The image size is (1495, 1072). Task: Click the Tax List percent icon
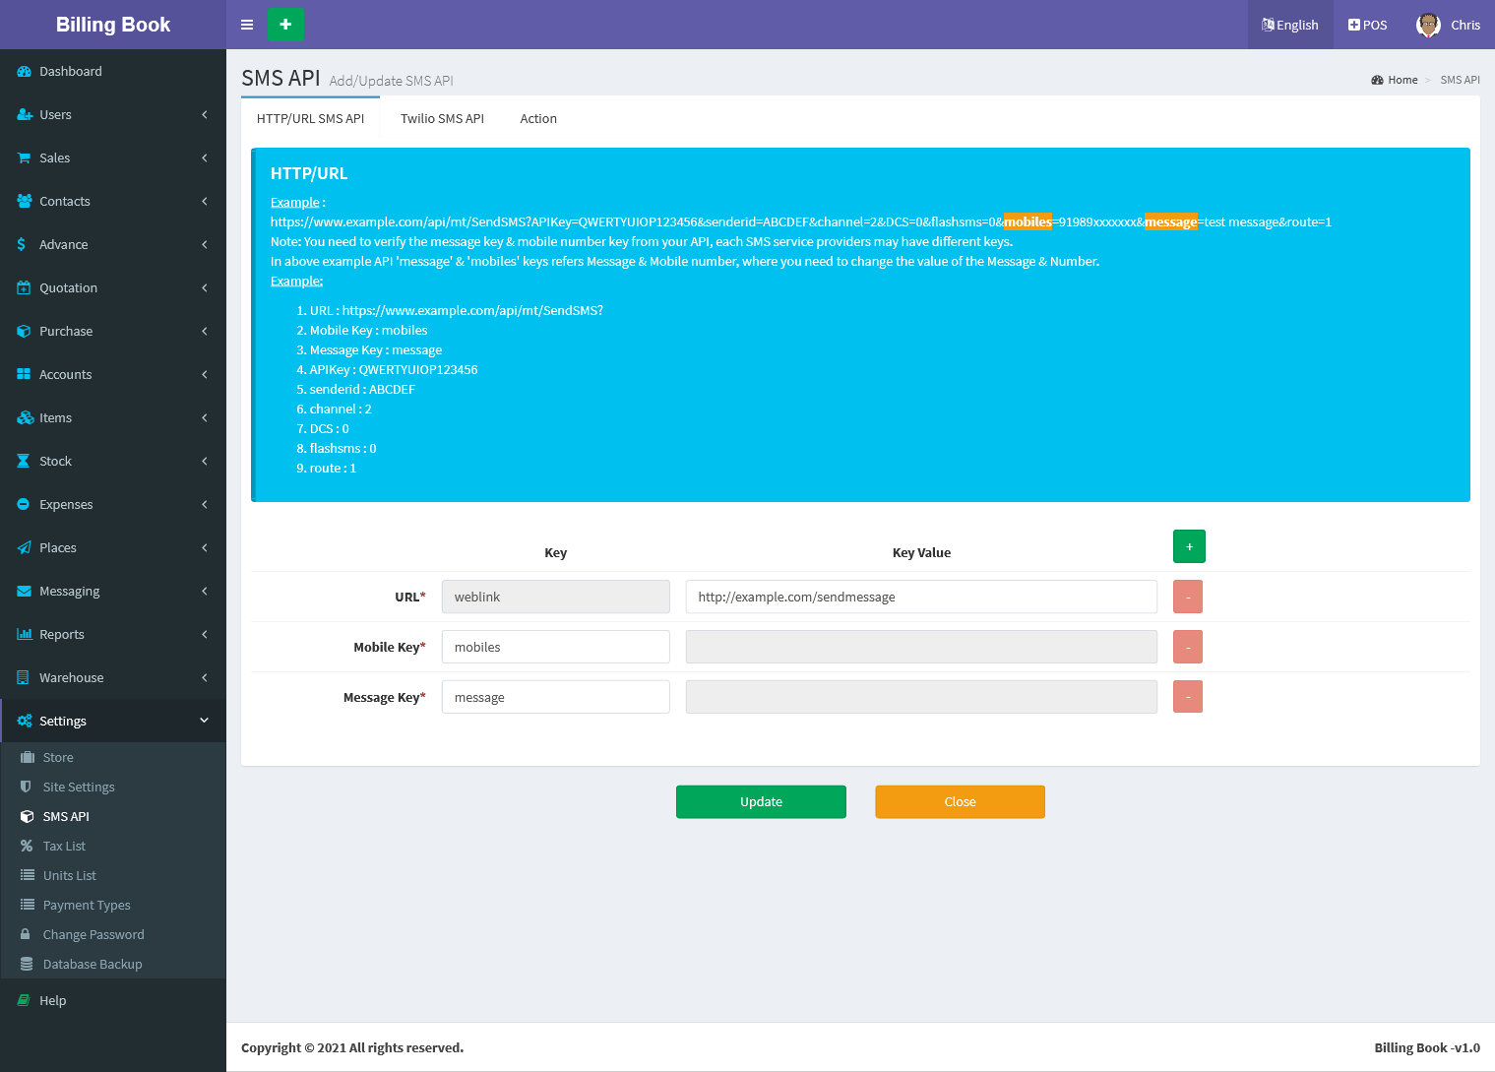coord(27,847)
